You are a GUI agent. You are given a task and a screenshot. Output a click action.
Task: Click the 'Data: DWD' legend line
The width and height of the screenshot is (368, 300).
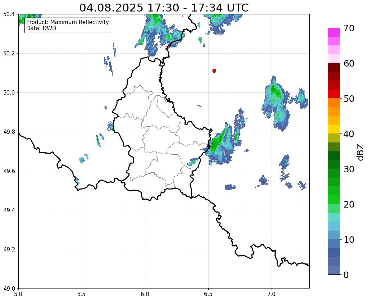click(x=41, y=28)
